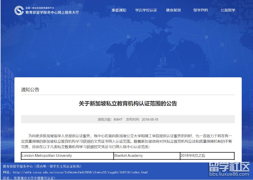Open the 重要通知 navigation menu item
Image resolution: width=253 pixels, height=180 pixels.
click(119, 10)
